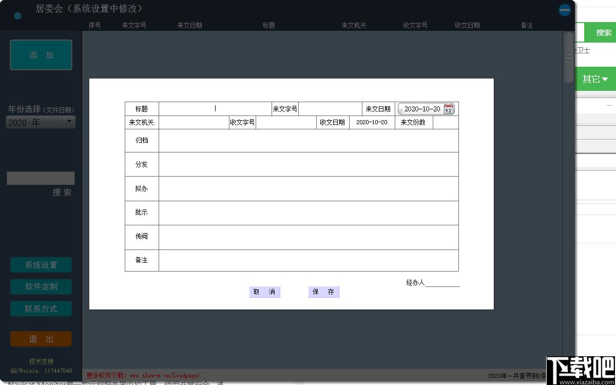Open the 来文日期 date picker 2020-10-20
The height and width of the screenshot is (385, 616).
426,109
